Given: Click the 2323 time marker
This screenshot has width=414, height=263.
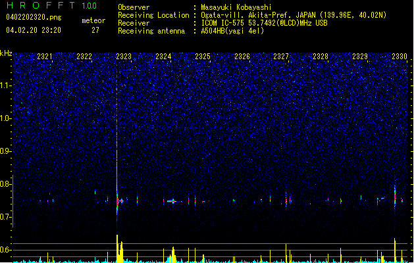Looking at the screenshot, I should [124, 56].
